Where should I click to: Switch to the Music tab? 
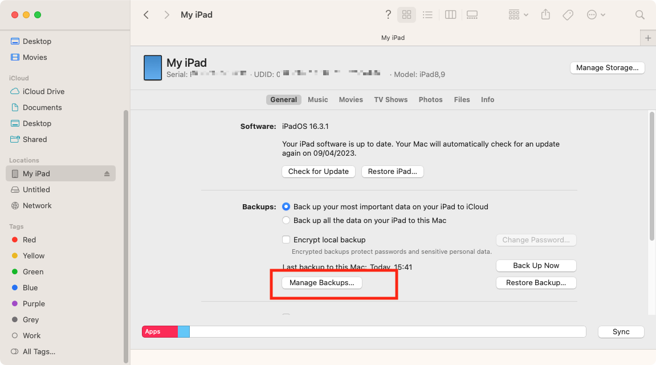pos(318,100)
